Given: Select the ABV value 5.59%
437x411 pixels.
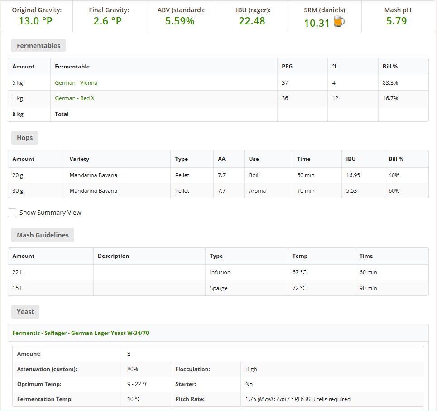Looking at the screenshot, I should [180, 21].
